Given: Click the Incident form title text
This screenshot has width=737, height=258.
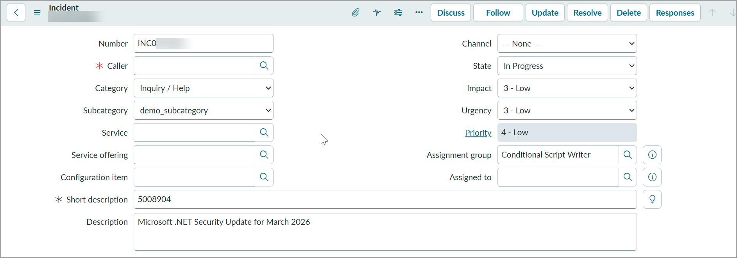Looking at the screenshot, I should pyautogui.click(x=64, y=7).
